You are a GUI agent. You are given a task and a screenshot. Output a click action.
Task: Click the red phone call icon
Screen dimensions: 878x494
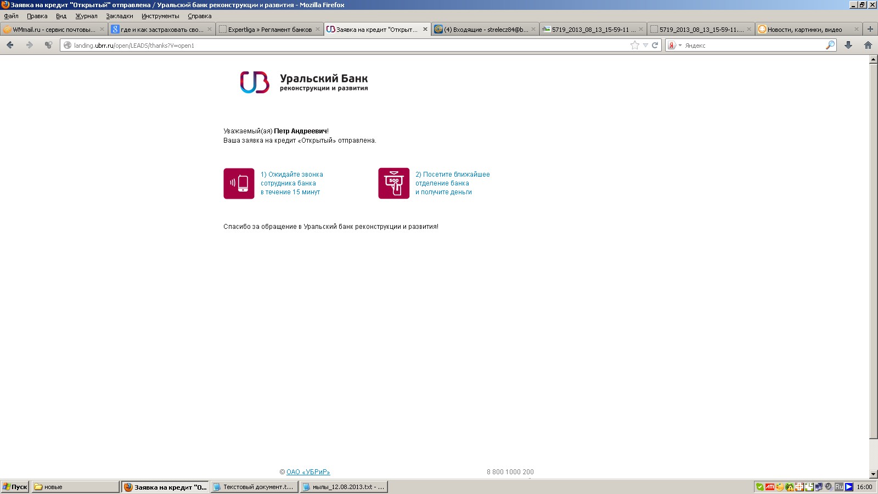pos(239,183)
